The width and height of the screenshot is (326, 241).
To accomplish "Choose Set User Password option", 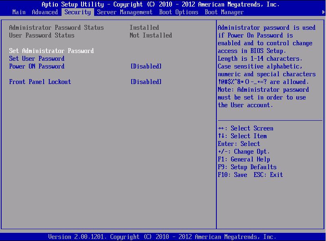I will (x=37, y=59).
